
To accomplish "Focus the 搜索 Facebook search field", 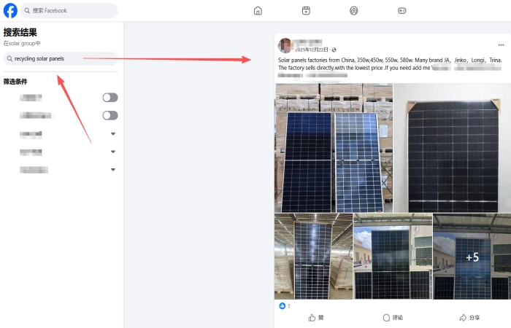I will point(69,10).
